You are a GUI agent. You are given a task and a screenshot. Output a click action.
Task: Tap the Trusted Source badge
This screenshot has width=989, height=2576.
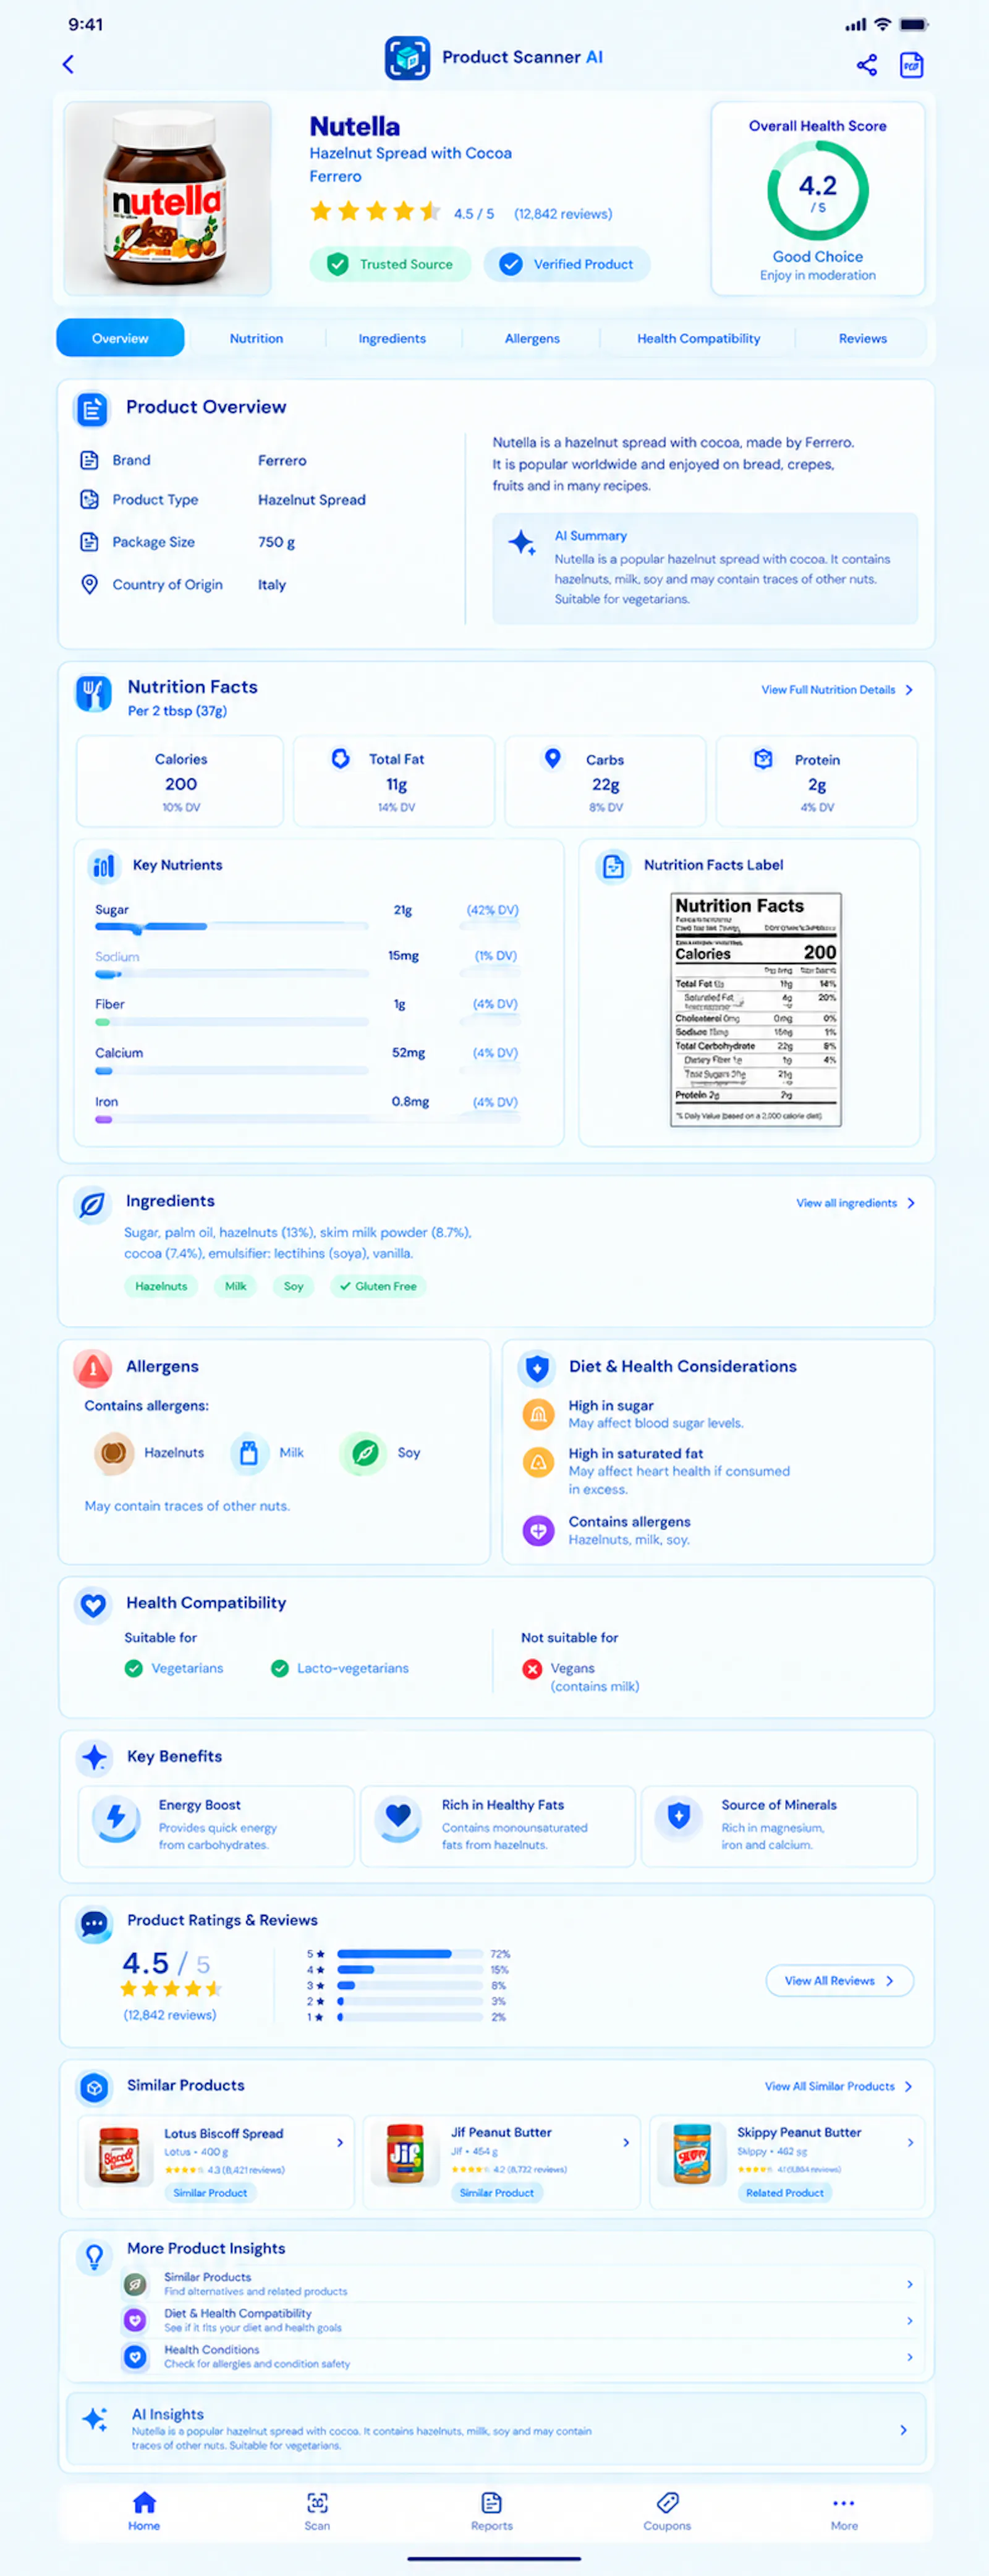coord(390,264)
